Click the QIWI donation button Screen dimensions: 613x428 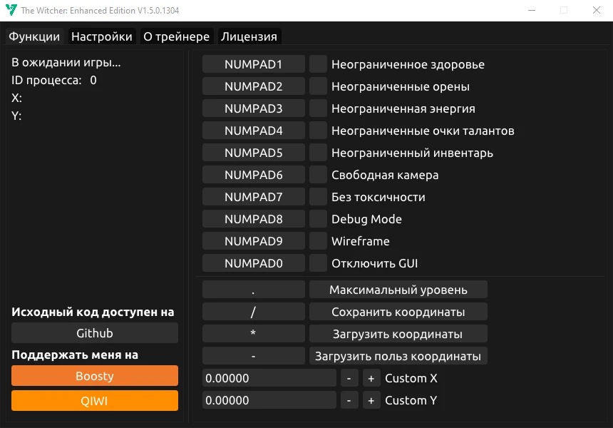point(94,400)
